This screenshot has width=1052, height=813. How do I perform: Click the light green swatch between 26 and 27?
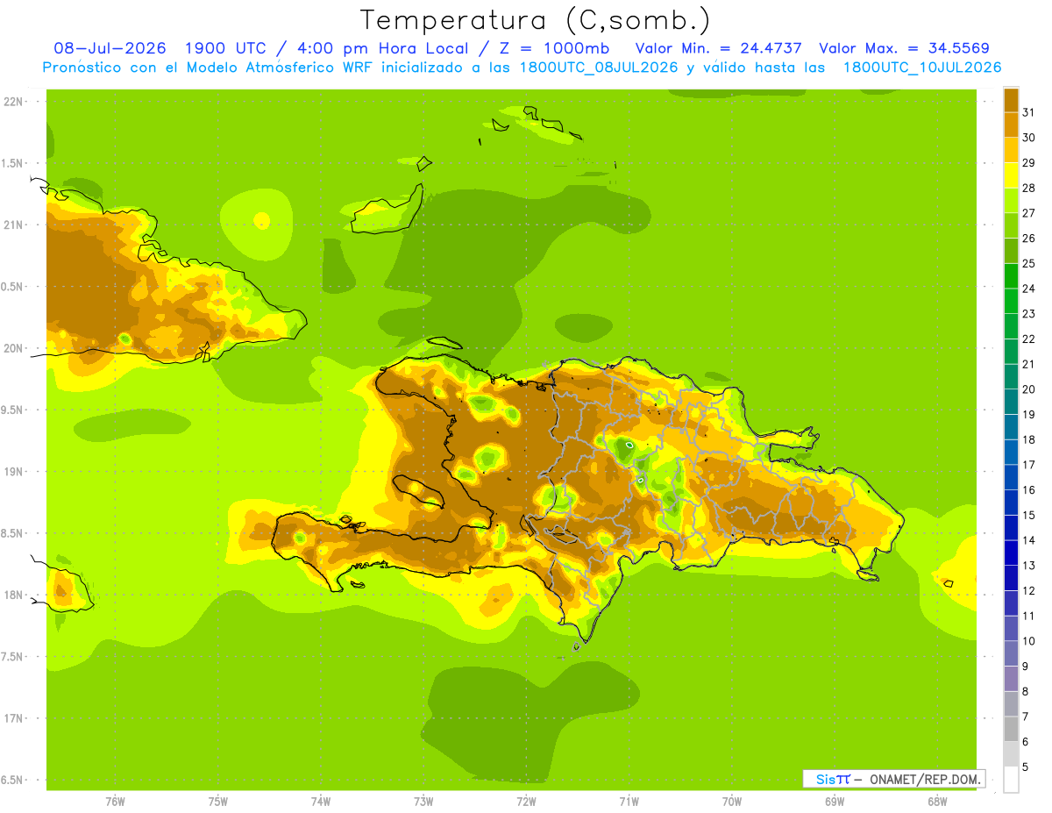[x=1011, y=225]
